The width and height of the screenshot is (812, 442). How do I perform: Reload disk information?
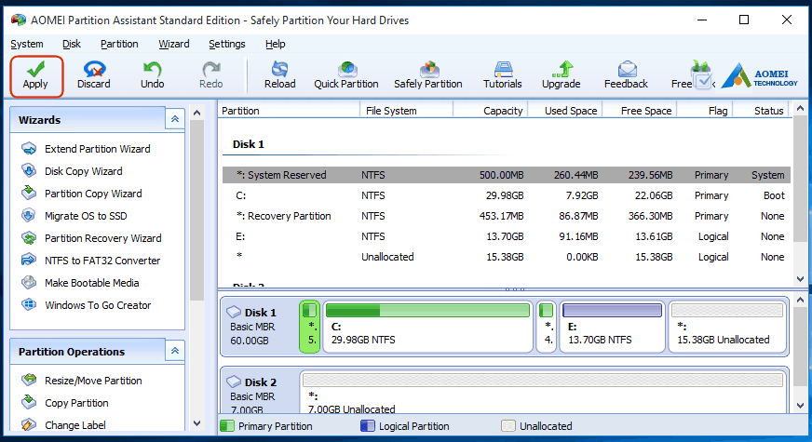(279, 75)
